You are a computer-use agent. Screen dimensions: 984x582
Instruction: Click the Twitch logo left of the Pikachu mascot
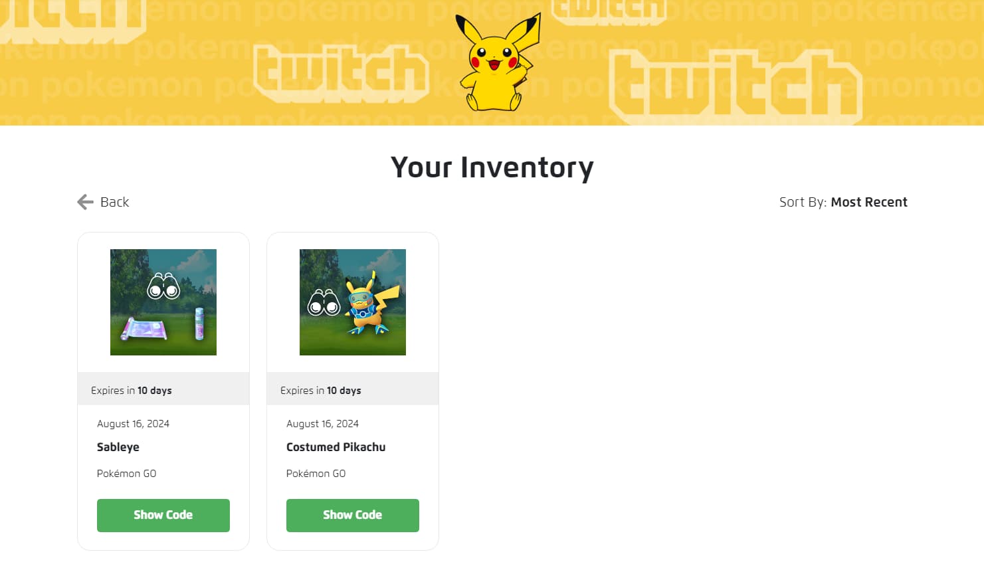click(x=341, y=71)
